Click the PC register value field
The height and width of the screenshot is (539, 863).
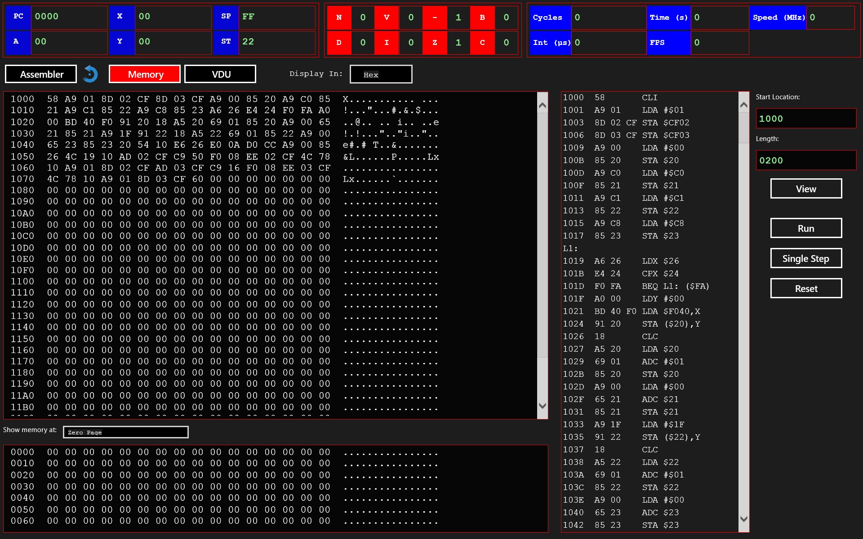pyautogui.click(x=69, y=17)
